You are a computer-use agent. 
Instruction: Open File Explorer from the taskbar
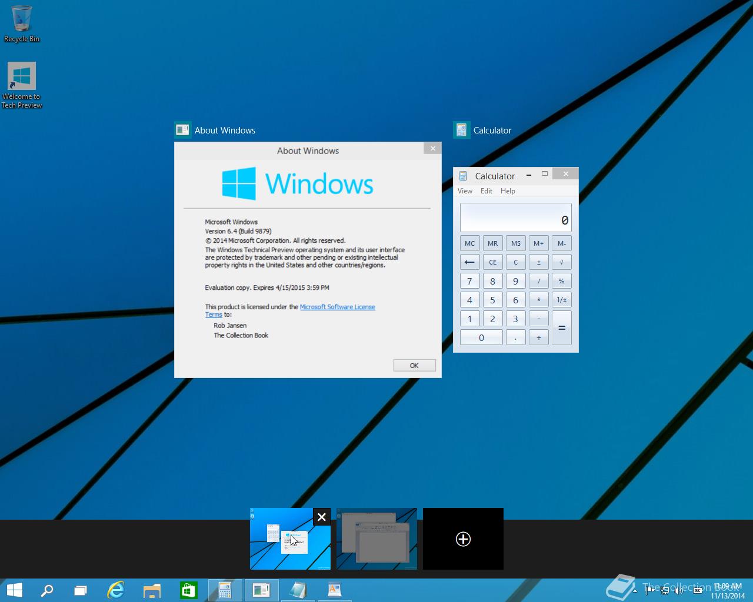(x=152, y=590)
